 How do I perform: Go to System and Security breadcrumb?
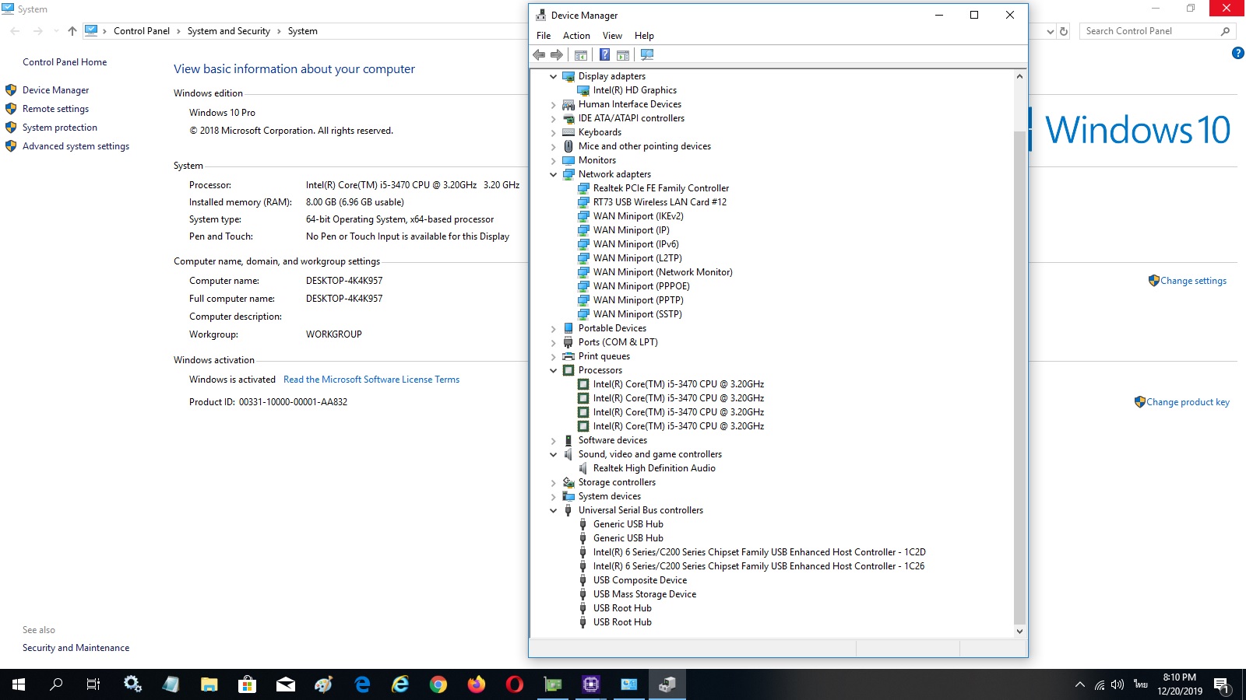click(229, 31)
